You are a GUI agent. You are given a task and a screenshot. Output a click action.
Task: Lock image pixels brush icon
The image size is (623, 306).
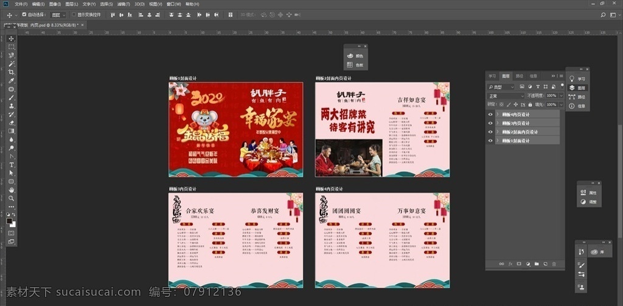point(509,104)
